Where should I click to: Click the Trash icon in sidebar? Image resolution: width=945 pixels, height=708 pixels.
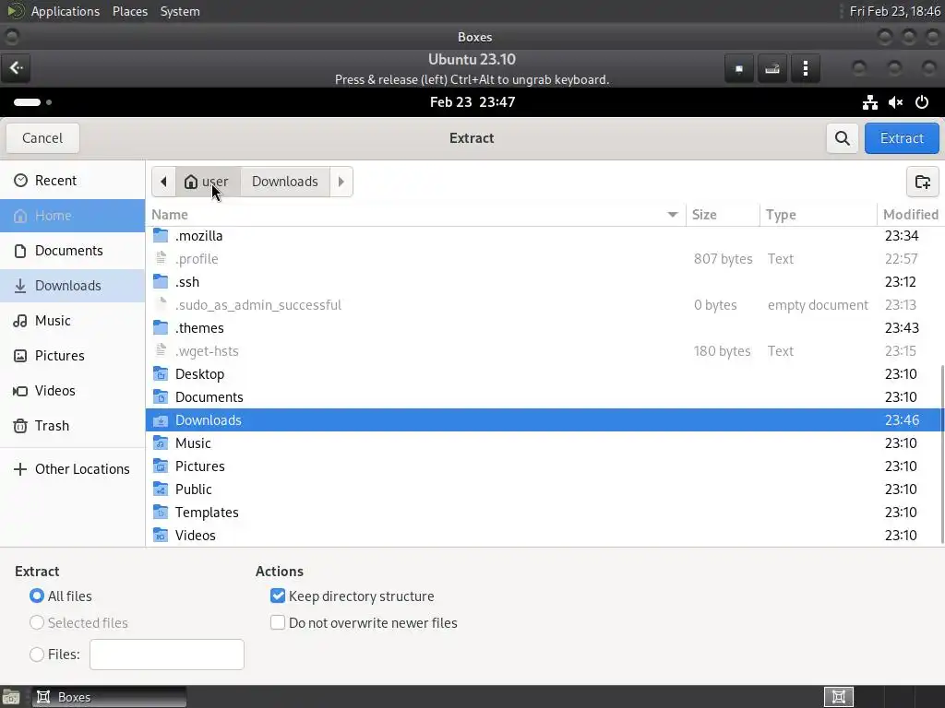[20, 426]
